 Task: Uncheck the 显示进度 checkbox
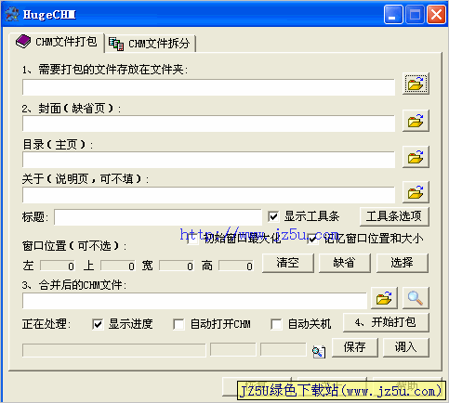coord(98,324)
